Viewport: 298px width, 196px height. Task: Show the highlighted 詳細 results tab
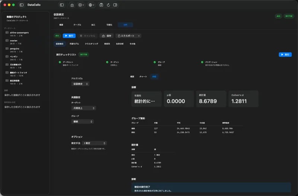[x=154, y=77]
